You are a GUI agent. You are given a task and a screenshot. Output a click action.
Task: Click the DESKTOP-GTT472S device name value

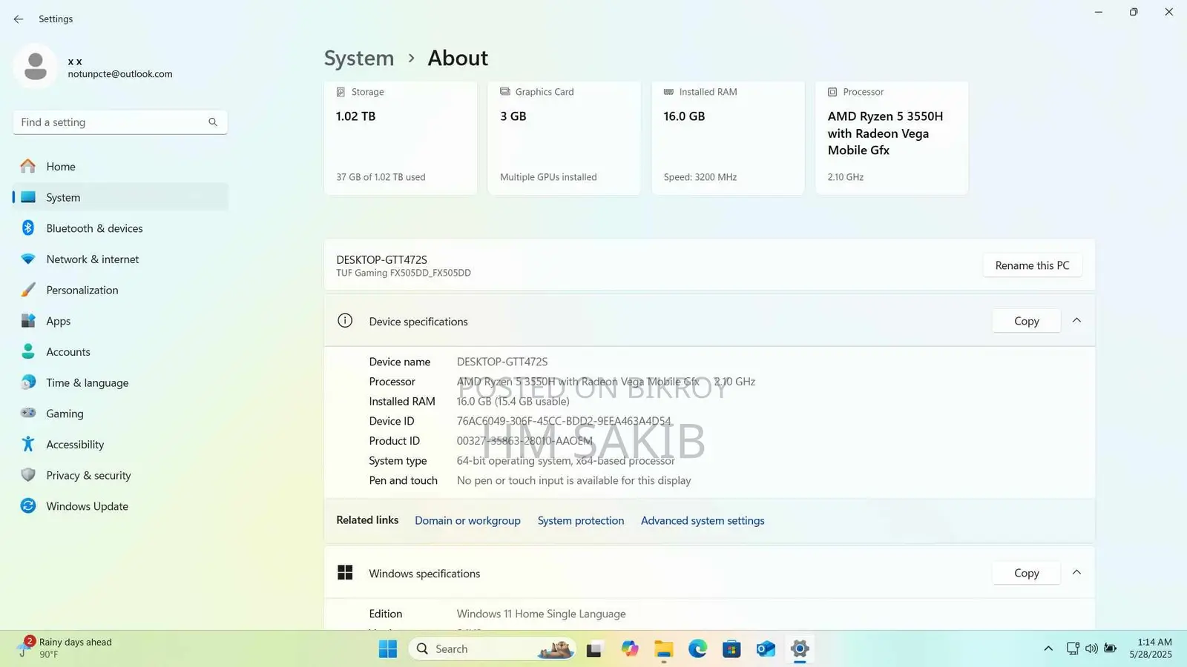click(x=502, y=362)
